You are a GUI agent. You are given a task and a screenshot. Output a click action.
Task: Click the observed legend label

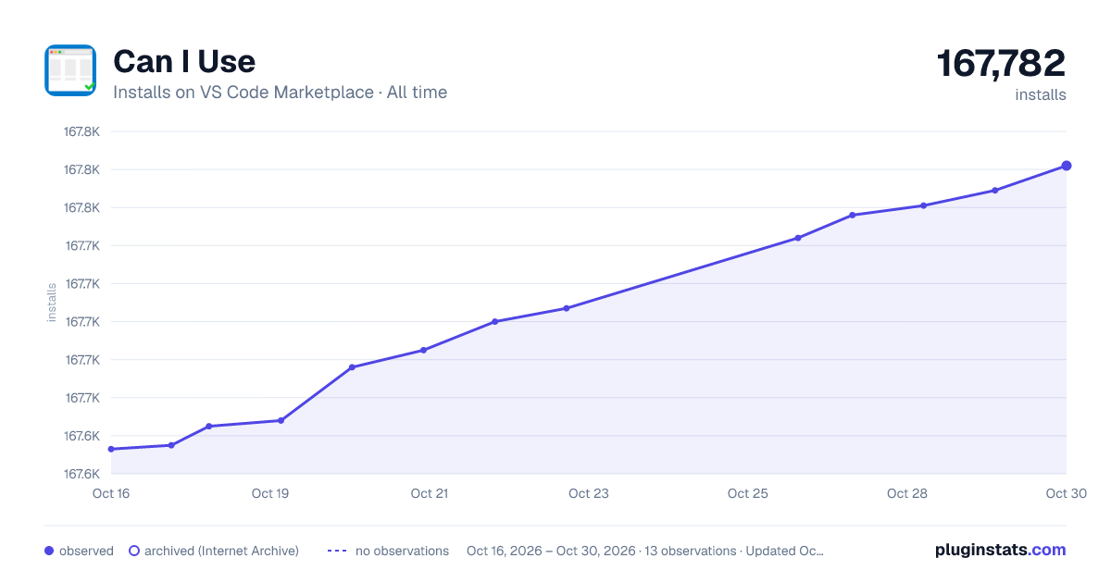coord(86,551)
